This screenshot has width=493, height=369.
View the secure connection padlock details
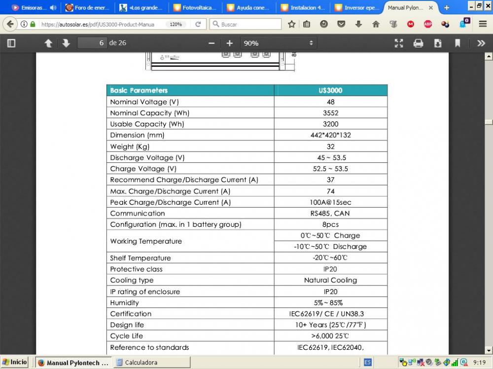coord(33,24)
